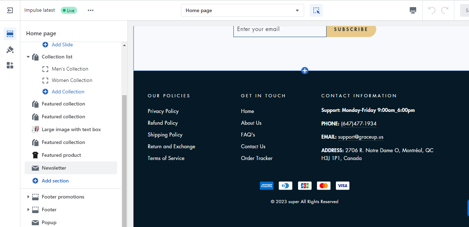
Task: Open the App embeds panel
Action: coord(10,65)
